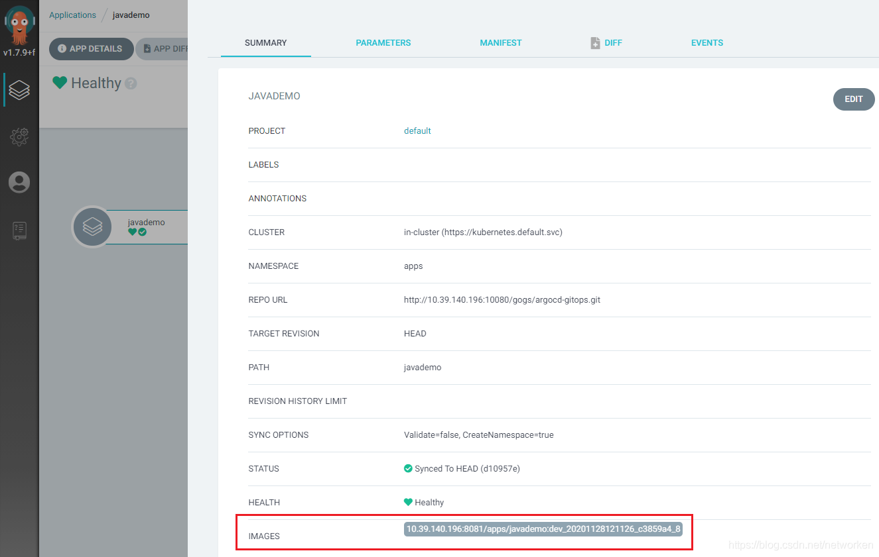Click the IMAGES label

tap(264, 536)
